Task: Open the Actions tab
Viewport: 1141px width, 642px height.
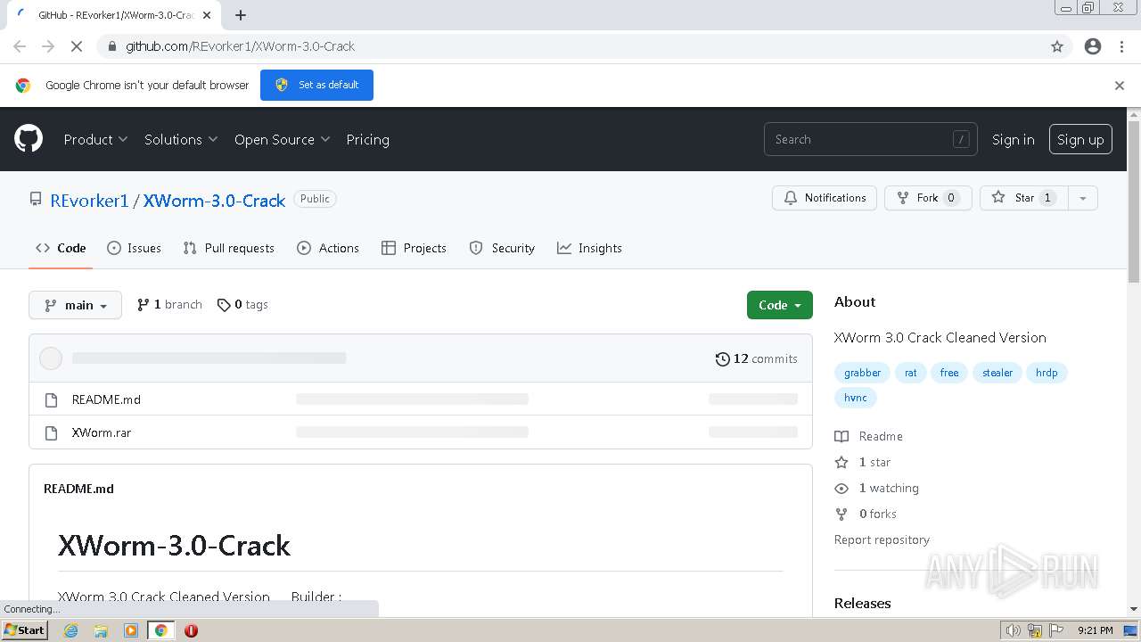Action: pyautogui.click(x=328, y=248)
